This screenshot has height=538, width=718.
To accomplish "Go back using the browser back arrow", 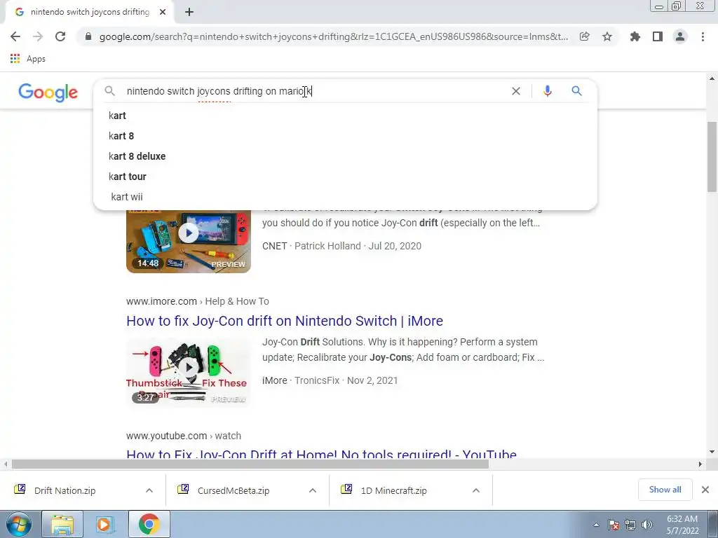I will [15, 36].
